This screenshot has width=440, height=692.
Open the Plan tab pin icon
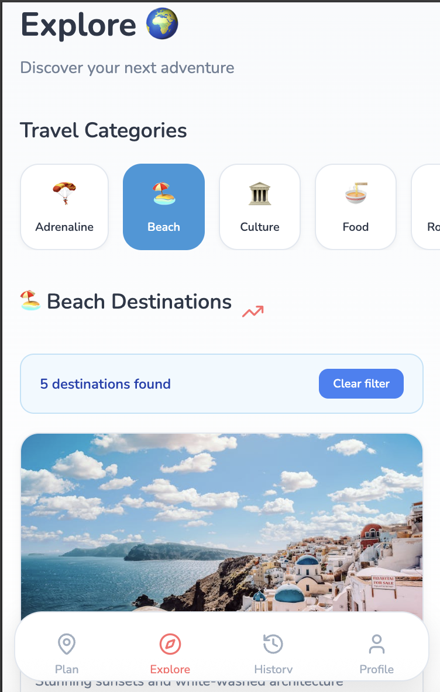[67, 644]
